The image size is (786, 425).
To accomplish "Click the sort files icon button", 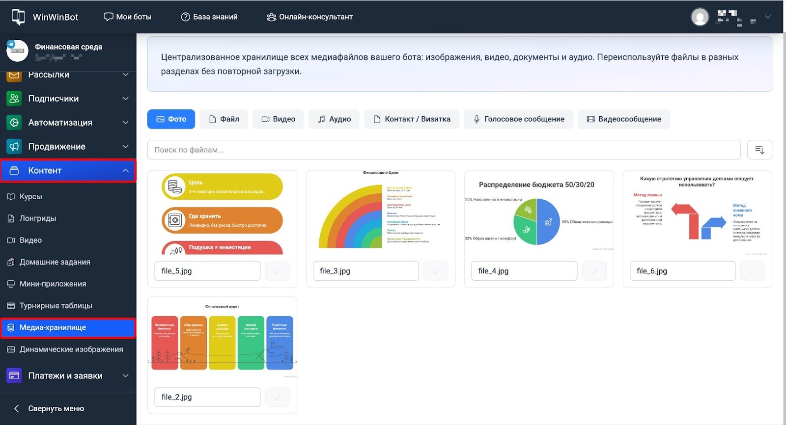I will coord(759,150).
